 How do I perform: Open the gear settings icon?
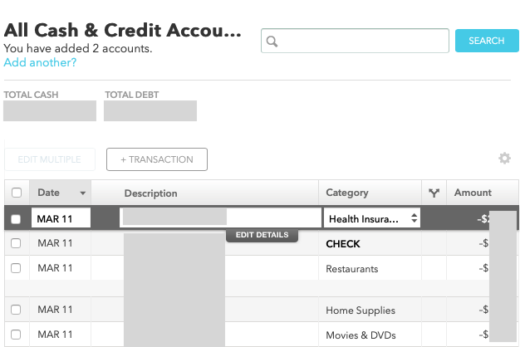[504, 159]
